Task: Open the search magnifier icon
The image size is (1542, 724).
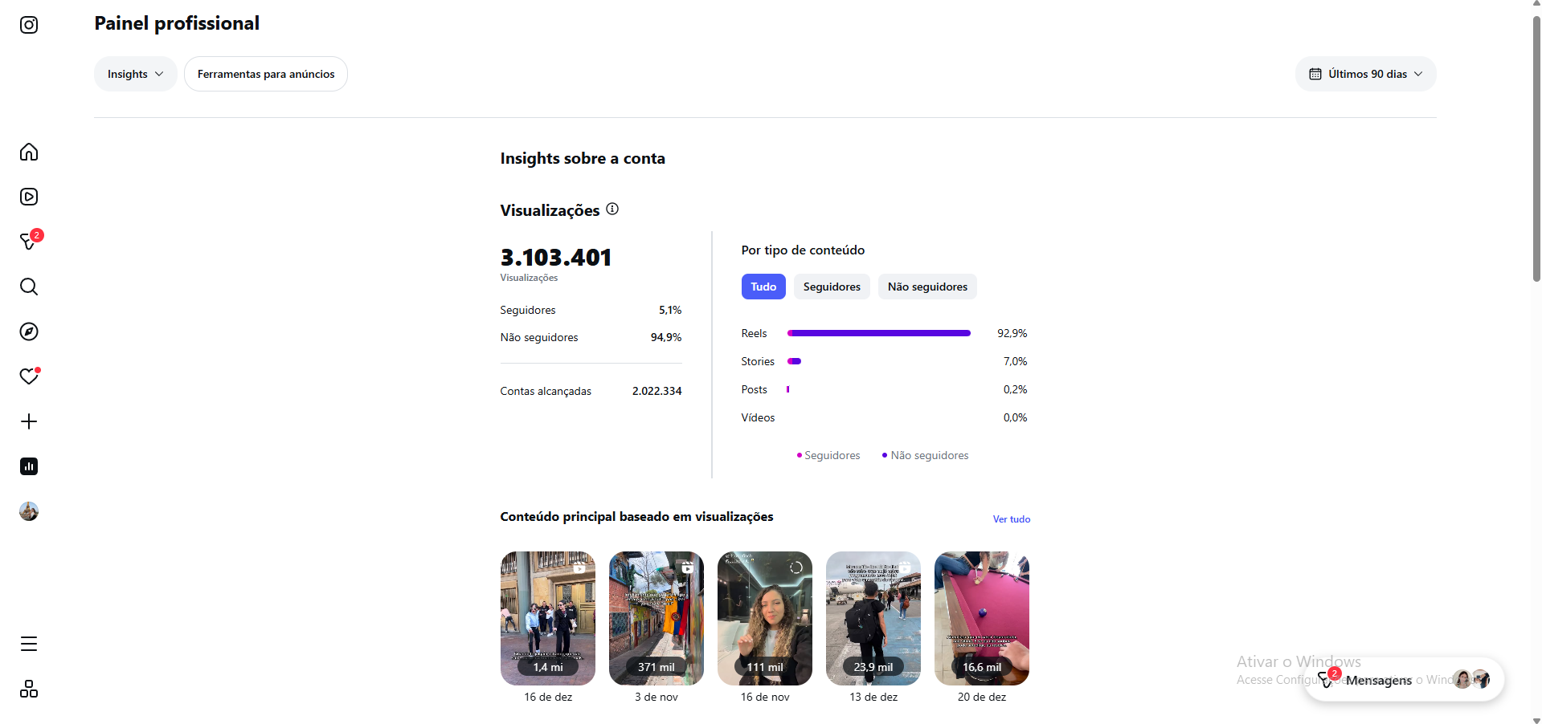Action: pos(29,287)
